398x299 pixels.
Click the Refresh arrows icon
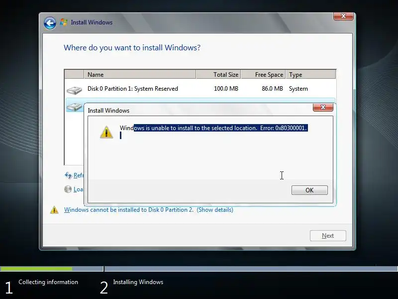tap(68, 175)
